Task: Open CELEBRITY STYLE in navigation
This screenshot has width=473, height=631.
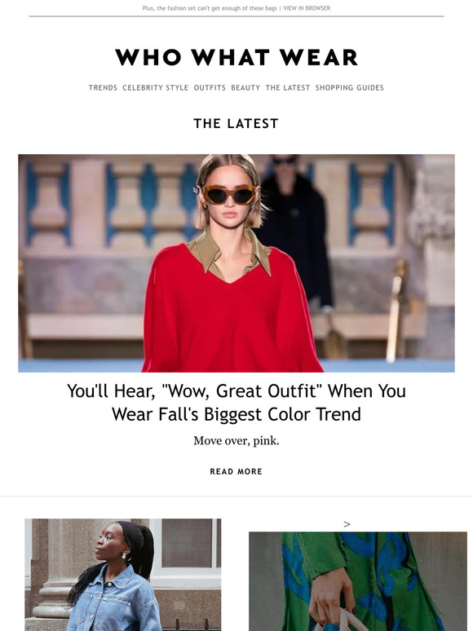Action: 156,88
